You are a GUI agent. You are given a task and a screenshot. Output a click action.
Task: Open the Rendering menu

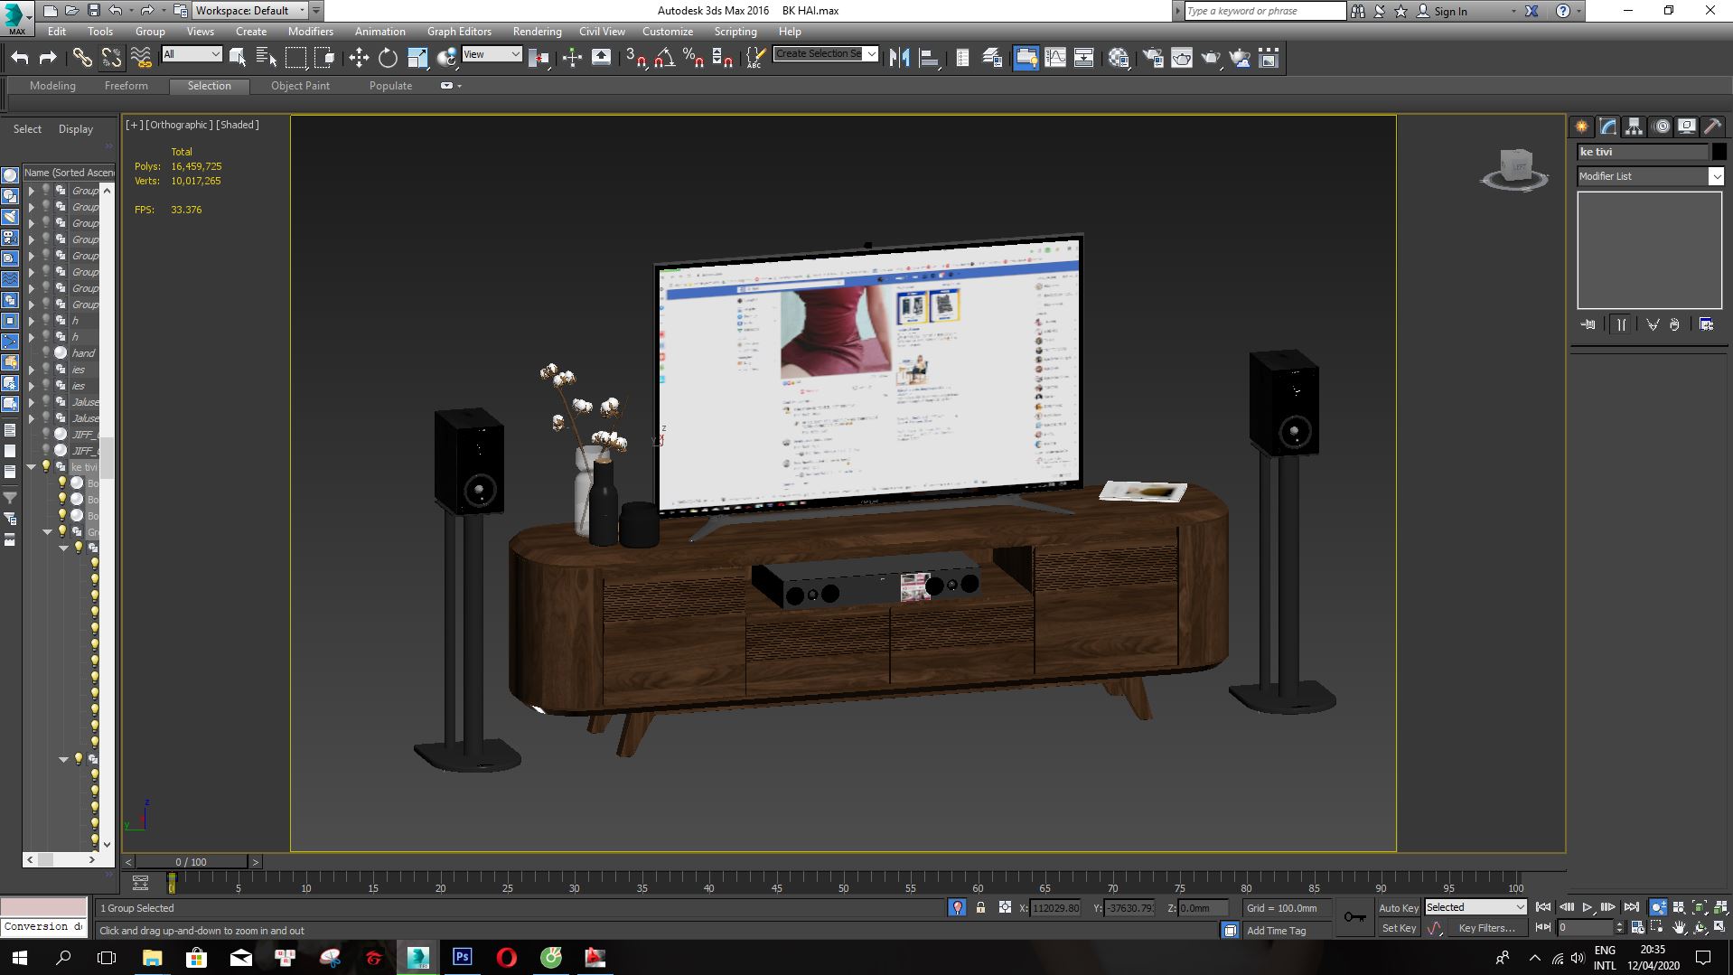[x=537, y=31]
